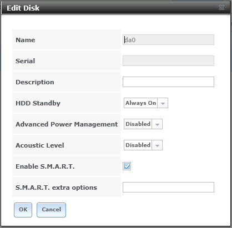
Task: Expand Advanced Power Management dropdown arrow
Action: tap(157, 124)
